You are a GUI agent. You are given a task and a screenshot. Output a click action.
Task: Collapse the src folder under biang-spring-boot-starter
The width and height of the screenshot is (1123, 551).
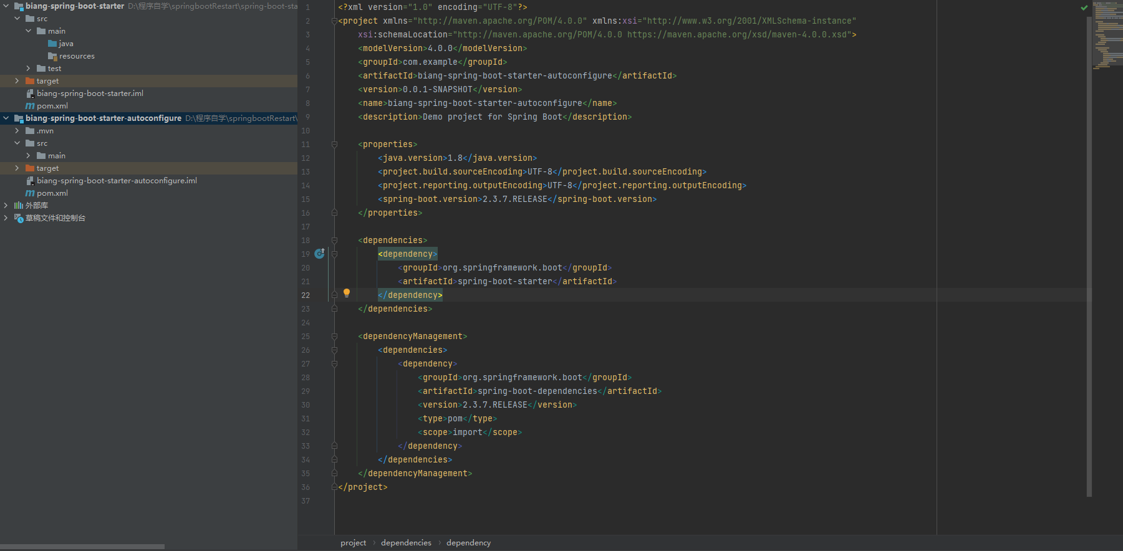pos(17,19)
